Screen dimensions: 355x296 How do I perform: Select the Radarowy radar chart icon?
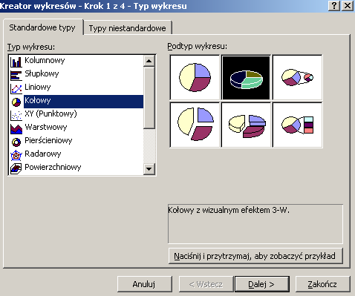point(16,155)
